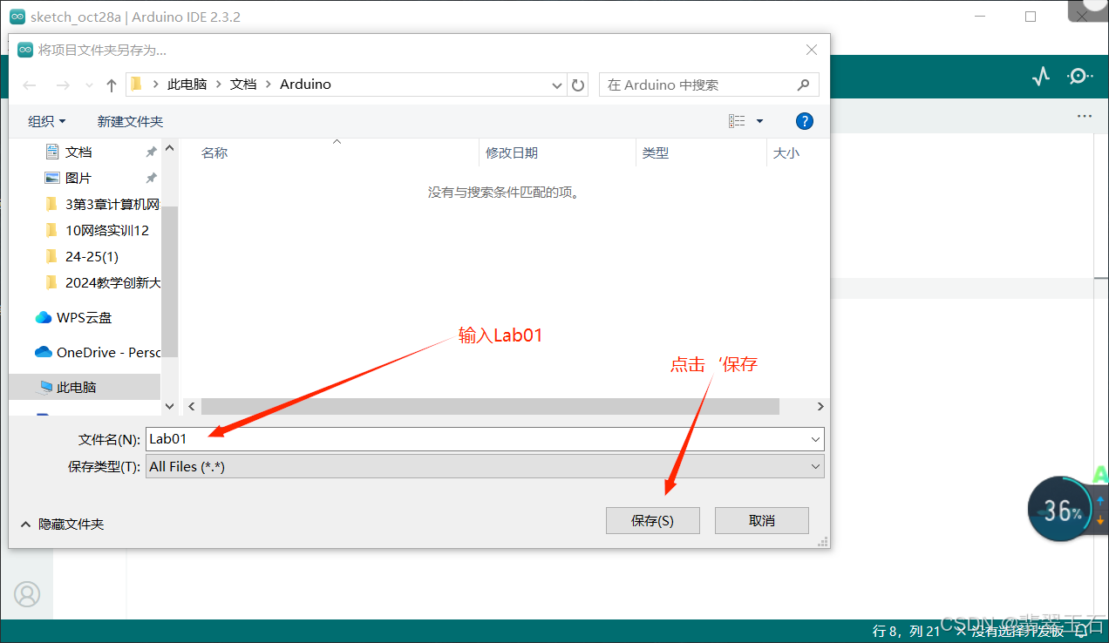Click the file list scroll-right arrow
Image resolution: width=1109 pixels, height=643 pixels.
pos(820,406)
